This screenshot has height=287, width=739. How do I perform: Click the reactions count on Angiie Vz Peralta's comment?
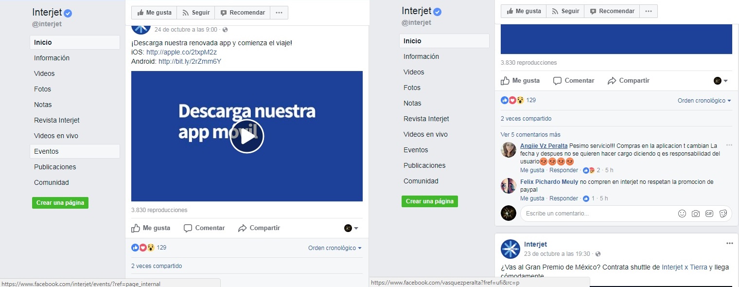591,170
